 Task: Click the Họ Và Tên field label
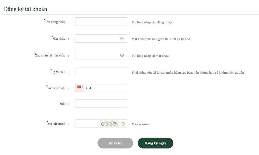coord(58,72)
